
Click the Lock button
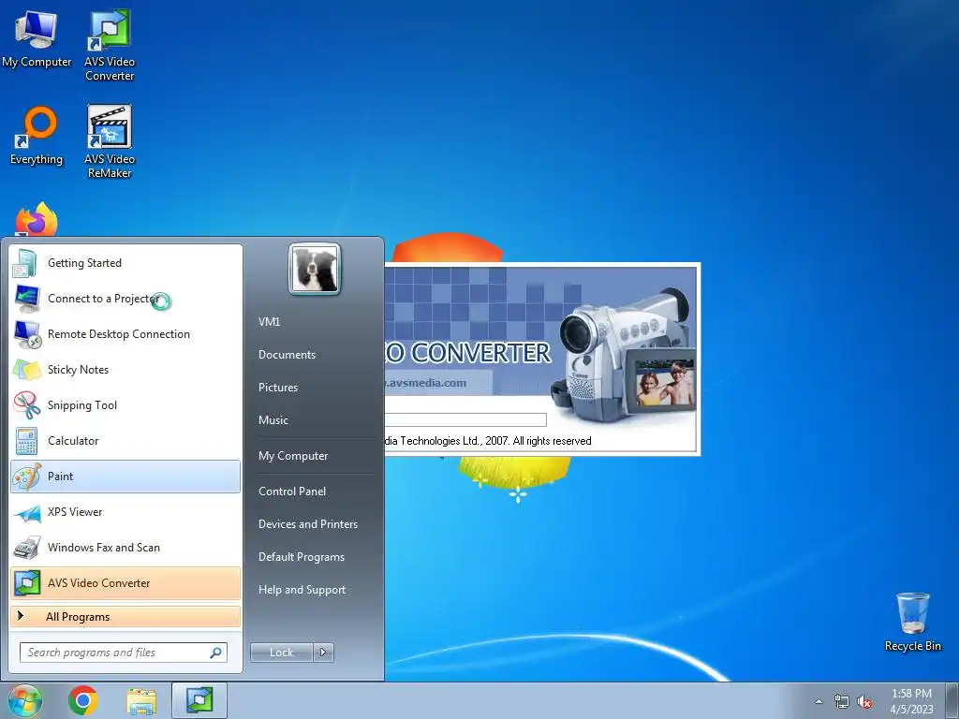[x=281, y=653]
